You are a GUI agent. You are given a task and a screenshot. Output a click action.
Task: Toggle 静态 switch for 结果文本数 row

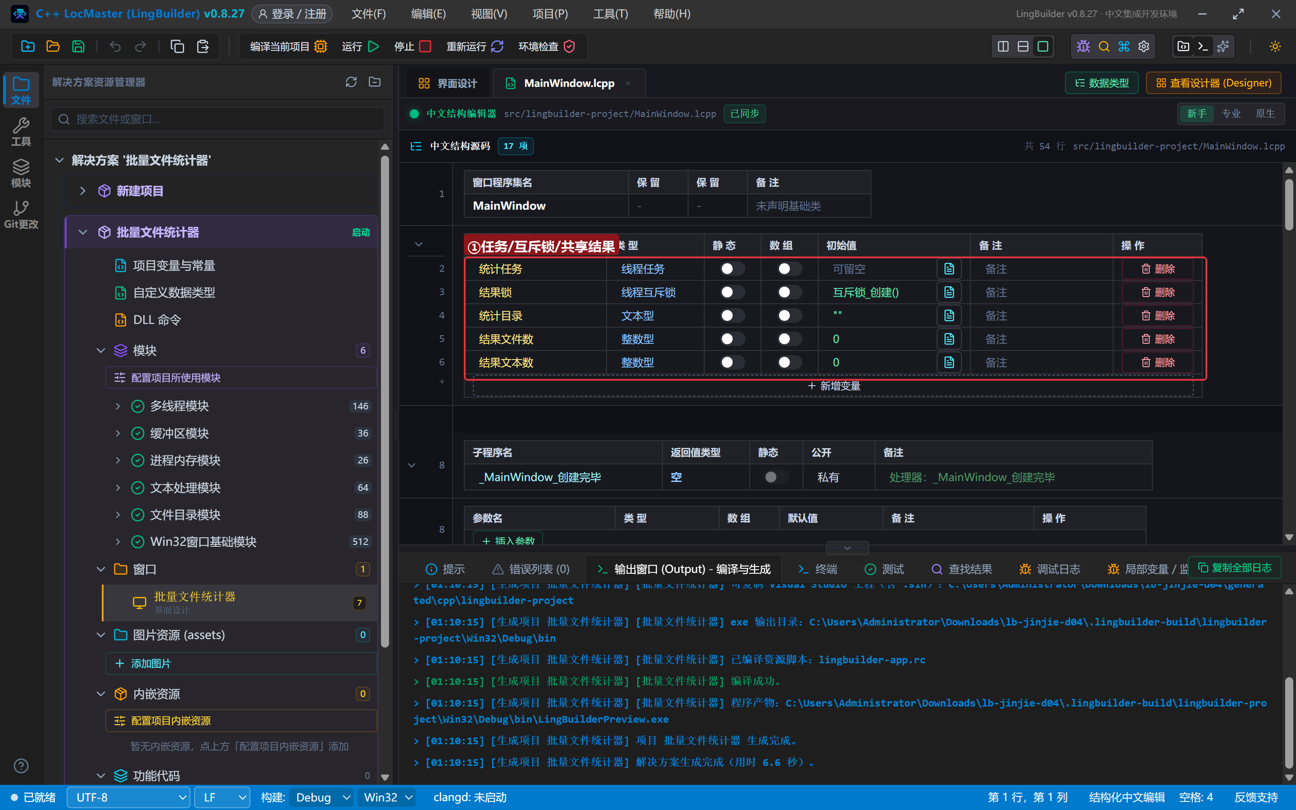click(732, 362)
